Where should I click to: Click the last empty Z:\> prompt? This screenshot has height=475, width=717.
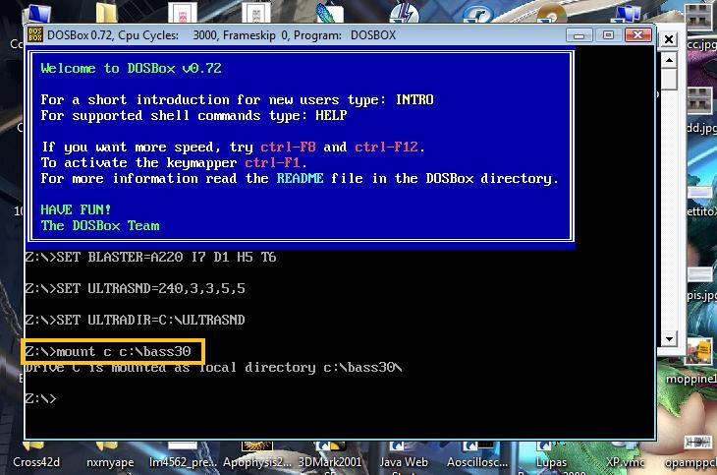click(x=40, y=398)
